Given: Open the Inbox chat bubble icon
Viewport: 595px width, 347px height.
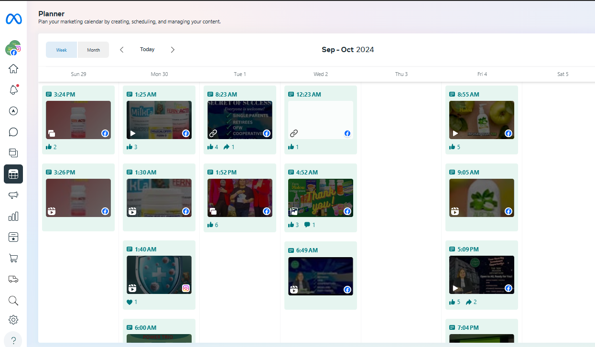Looking at the screenshot, I should pyautogui.click(x=13, y=132).
